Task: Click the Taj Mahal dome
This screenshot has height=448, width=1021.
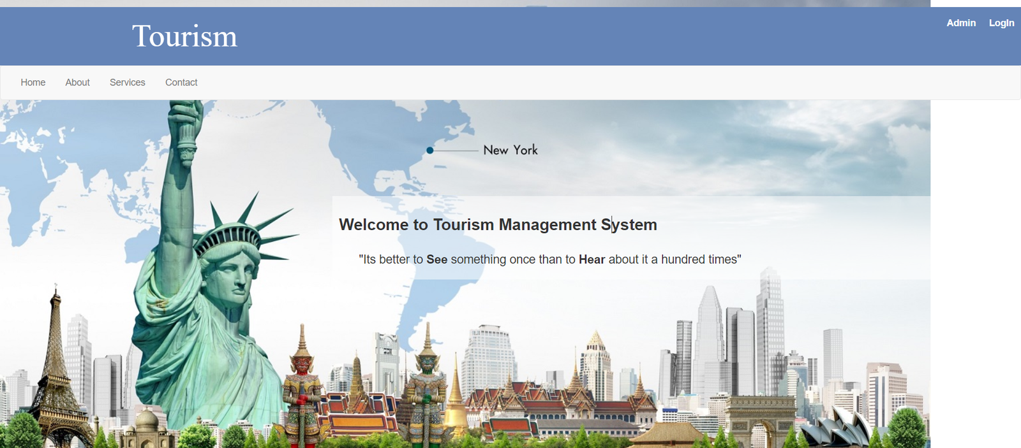Action: click(x=147, y=421)
